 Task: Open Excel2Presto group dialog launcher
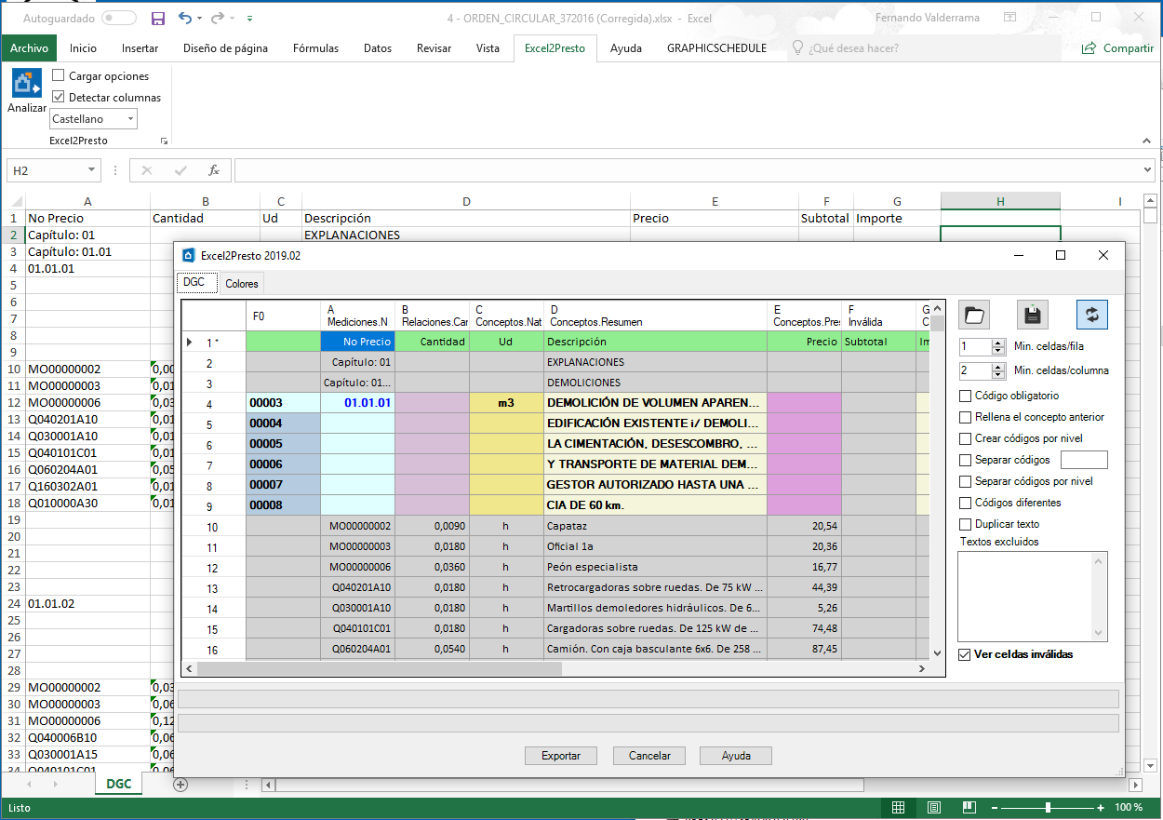(164, 141)
